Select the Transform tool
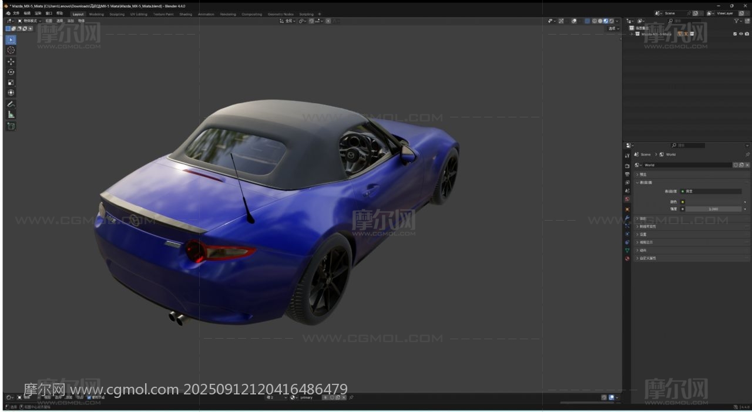This screenshot has height=412, width=752. 11,93
